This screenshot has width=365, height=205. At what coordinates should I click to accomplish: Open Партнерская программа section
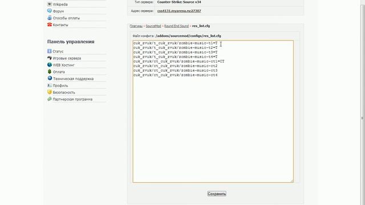pos(72,99)
